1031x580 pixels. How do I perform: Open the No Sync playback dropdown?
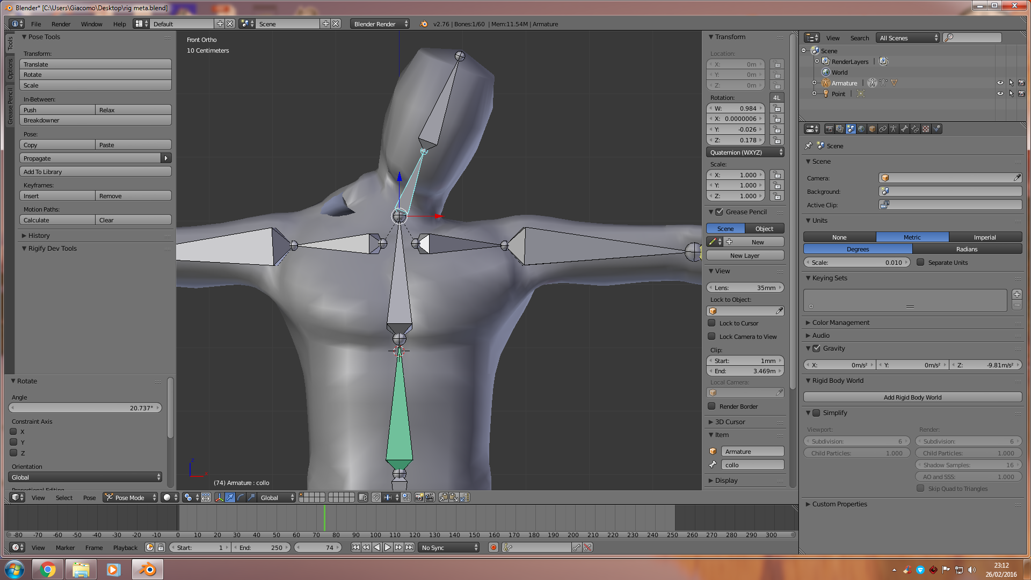tap(449, 548)
